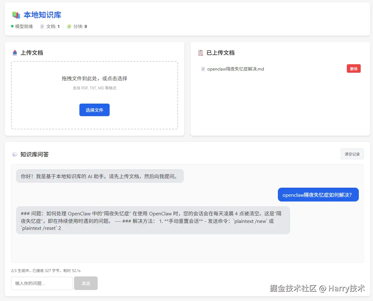Click the blue user question bubble
The width and height of the screenshot is (373, 301).
[318, 195]
